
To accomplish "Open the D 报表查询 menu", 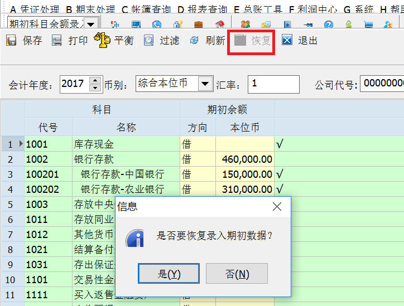I will (202, 9).
